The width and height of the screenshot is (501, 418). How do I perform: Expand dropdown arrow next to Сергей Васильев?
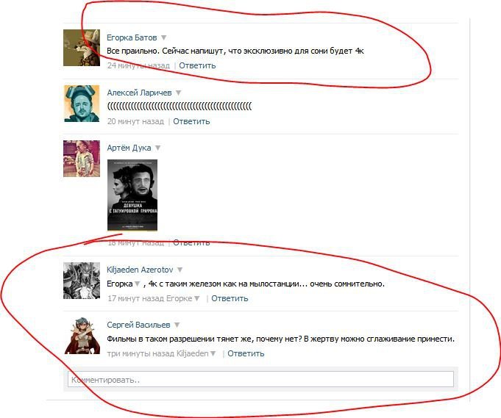[177, 325]
